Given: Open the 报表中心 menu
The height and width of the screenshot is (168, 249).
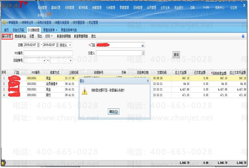Looking at the screenshot, I should [220, 8].
